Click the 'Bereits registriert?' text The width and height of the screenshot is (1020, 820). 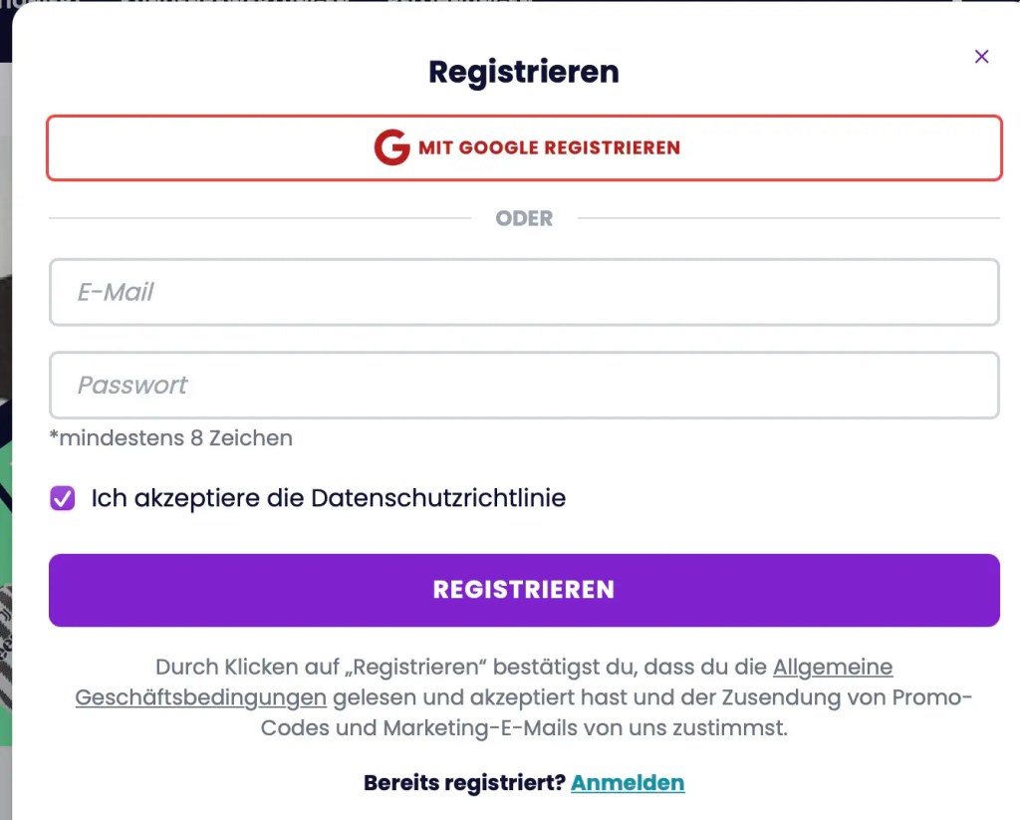point(464,782)
